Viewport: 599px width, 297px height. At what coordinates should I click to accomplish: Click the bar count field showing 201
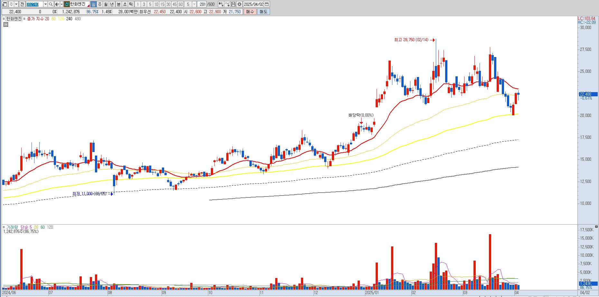[x=202, y=4]
